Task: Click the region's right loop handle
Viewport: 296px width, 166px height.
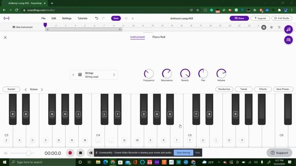Action: click(x=120, y=30)
